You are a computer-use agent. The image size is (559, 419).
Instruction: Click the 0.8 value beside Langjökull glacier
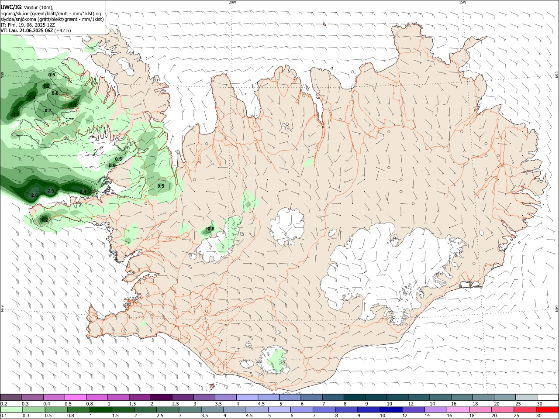click(211, 229)
